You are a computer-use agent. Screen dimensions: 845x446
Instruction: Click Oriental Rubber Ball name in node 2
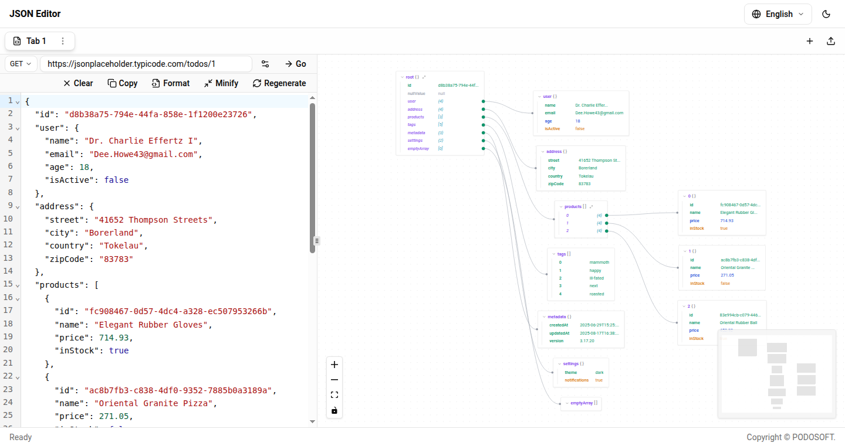(x=738, y=323)
